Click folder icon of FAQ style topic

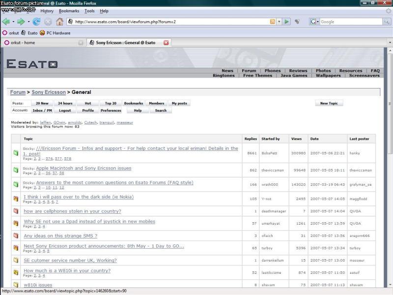(x=16, y=184)
